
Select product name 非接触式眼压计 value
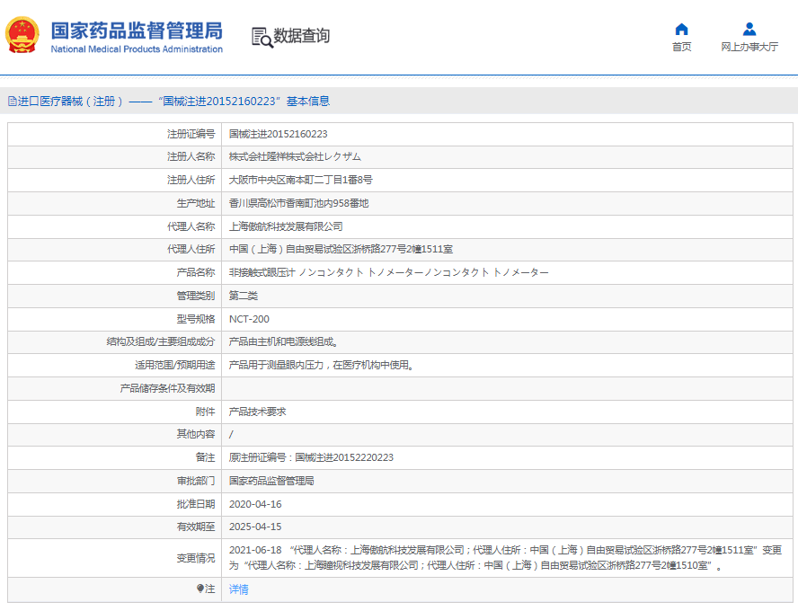(389, 272)
